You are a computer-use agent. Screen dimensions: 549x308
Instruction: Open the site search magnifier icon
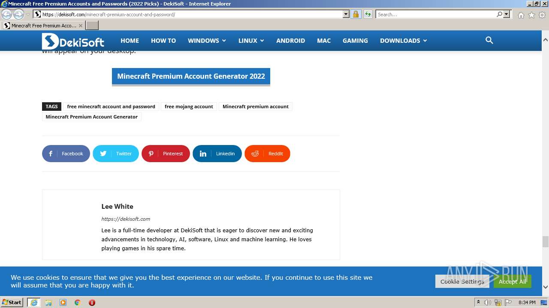[x=489, y=40]
